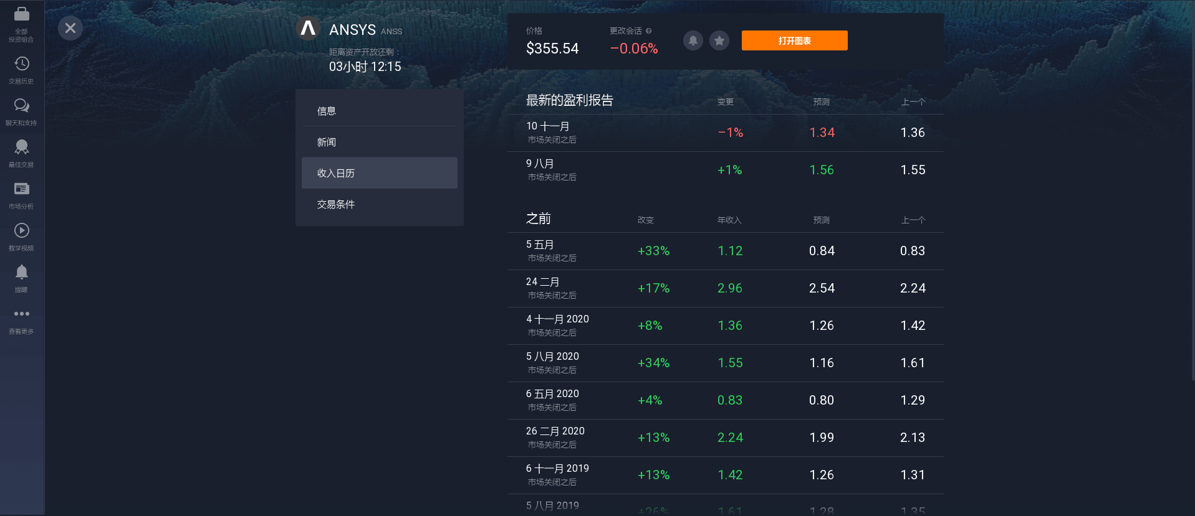Screen dimensions: 1195x516
Task: Click the 2.96 revenue value
Action: click(x=730, y=288)
